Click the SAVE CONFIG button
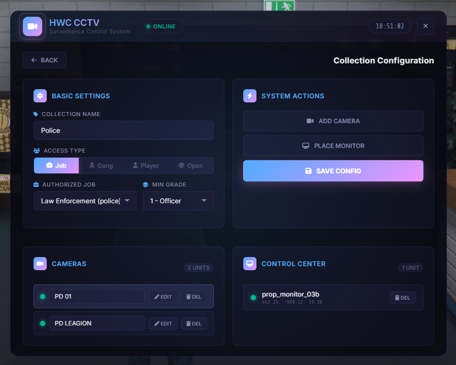Image resolution: width=456 pixels, height=365 pixels. pos(333,171)
